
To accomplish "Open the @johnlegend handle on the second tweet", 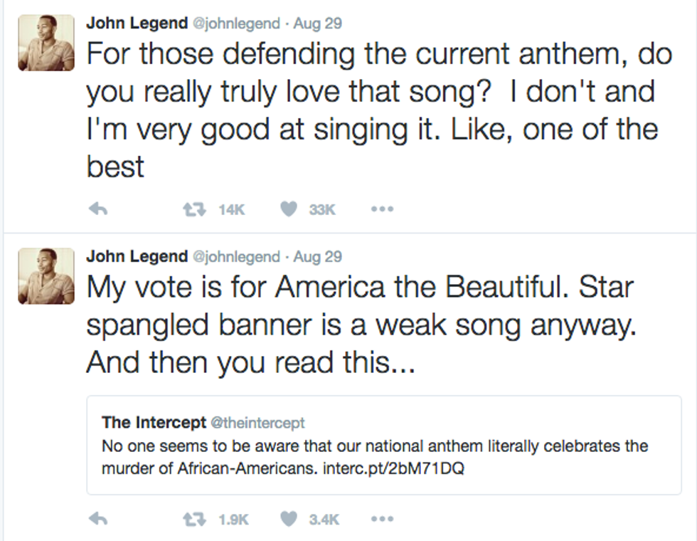I will tap(238, 256).
